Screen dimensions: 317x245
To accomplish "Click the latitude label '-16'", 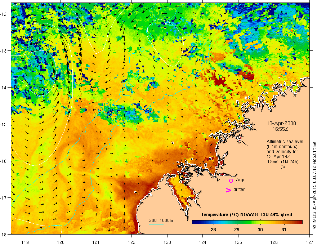I will (4, 161).
